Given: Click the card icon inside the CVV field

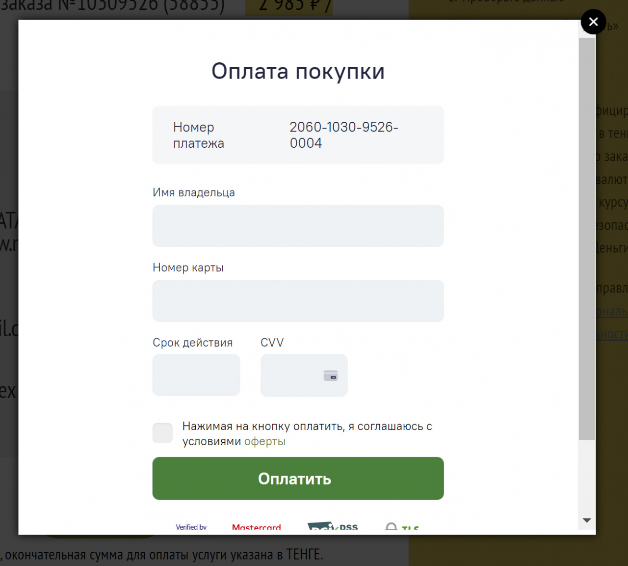Looking at the screenshot, I should click(332, 376).
